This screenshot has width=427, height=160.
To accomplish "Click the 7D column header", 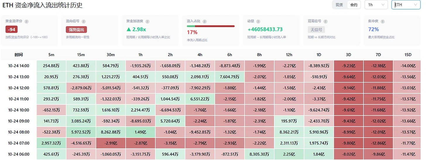I will (x=378, y=55).
